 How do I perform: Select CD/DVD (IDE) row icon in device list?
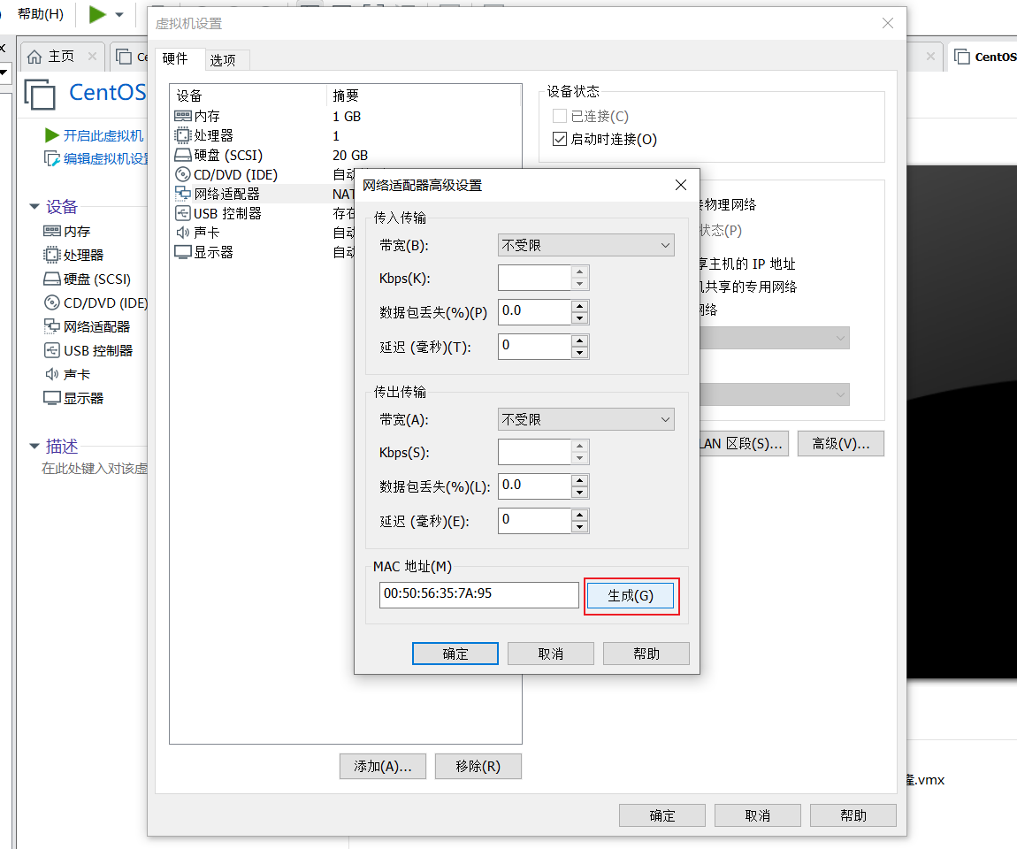point(183,174)
